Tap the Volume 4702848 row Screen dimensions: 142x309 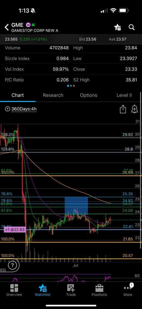(37, 48)
